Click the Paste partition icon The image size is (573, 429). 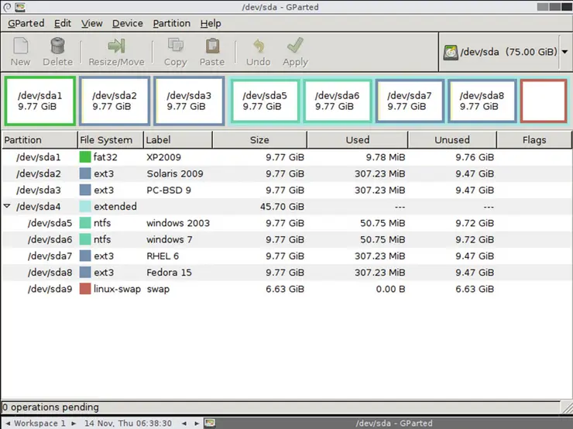[211, 46]
